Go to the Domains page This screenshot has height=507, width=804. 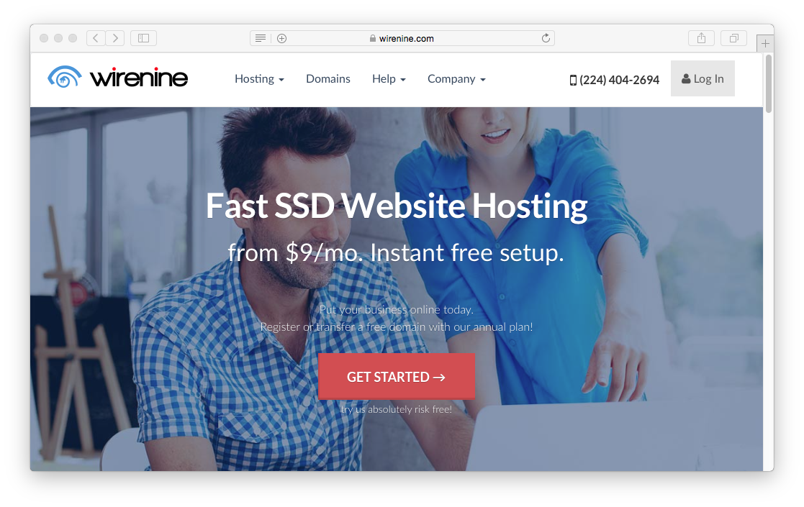328,79
